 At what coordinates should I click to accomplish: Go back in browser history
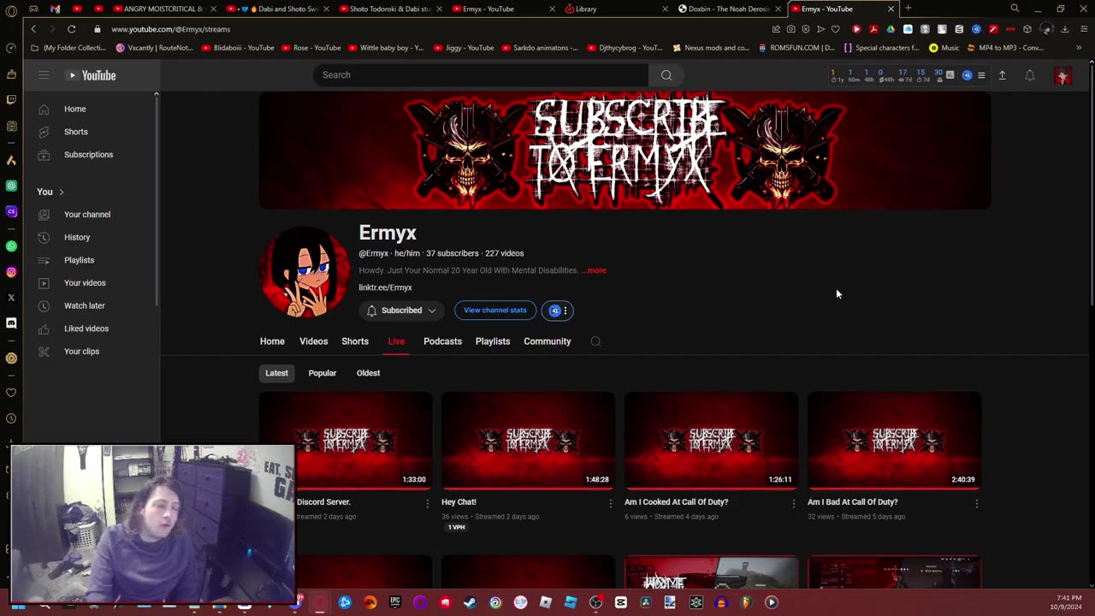pyautogui.click(x=33, y=29)
